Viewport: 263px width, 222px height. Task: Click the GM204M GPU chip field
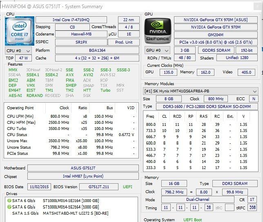pos(216,35)
